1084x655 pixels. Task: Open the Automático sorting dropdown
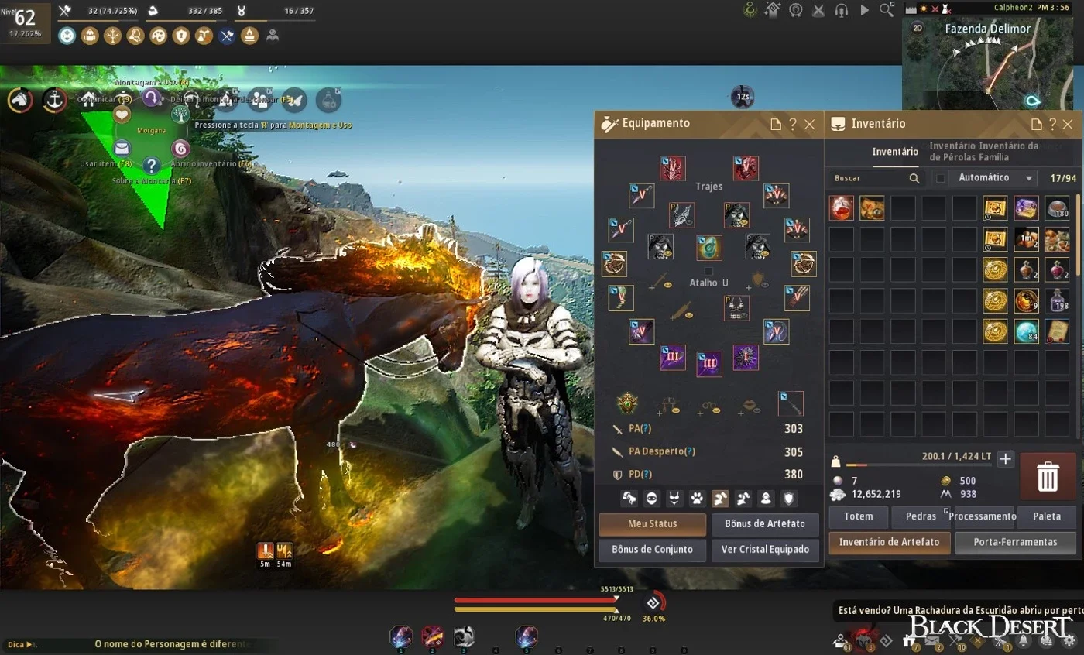tap(994, 178)
